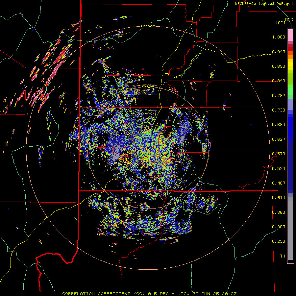Click the TH threshold label
296x296 pixels.
click(283, 256)
